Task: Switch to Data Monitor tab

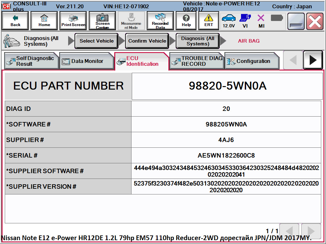Action: [86, 61]
